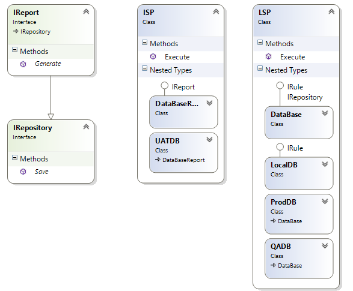Click the DataBaseReport base type in UATDB
353x291 pixels.
[x=183, y=160]
